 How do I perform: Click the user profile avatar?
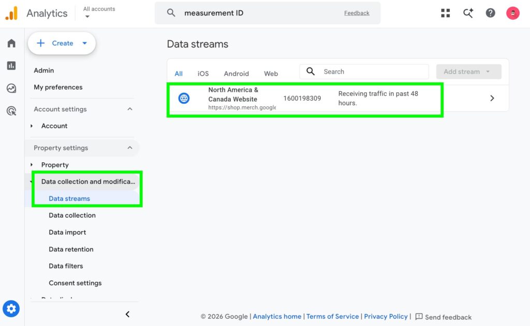(x=513, y=13)
